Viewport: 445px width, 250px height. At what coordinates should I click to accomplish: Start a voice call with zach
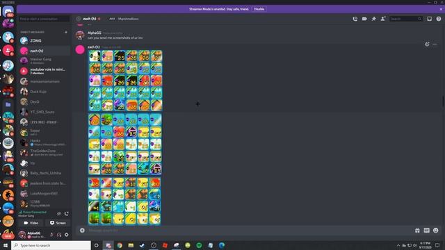(x=355, y=19)
